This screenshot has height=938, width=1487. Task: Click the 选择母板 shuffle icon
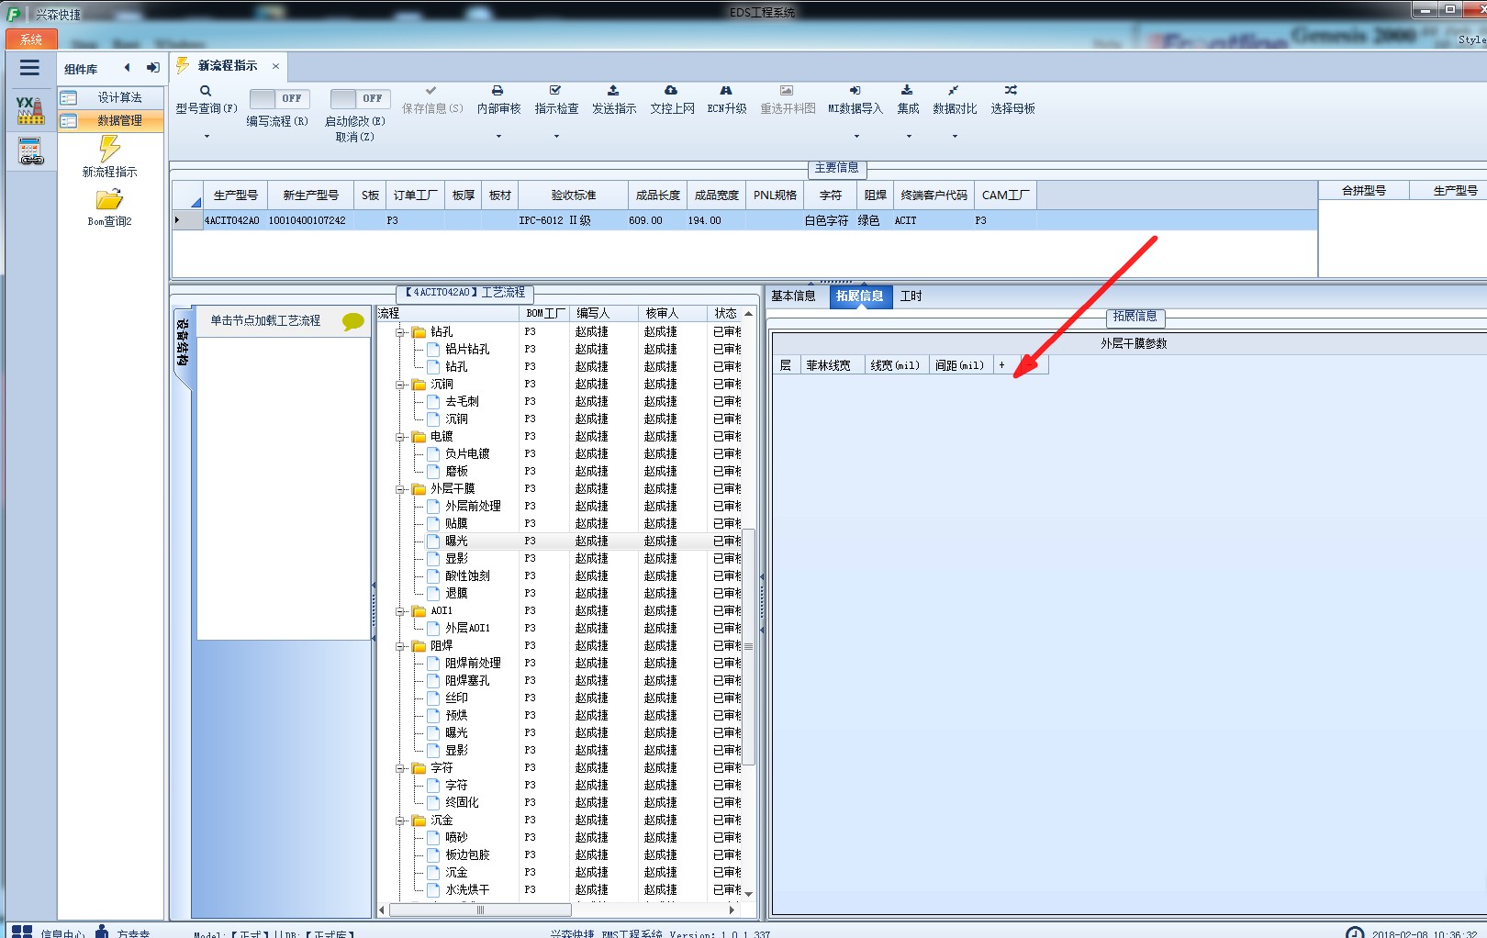tap(1011, 91)
